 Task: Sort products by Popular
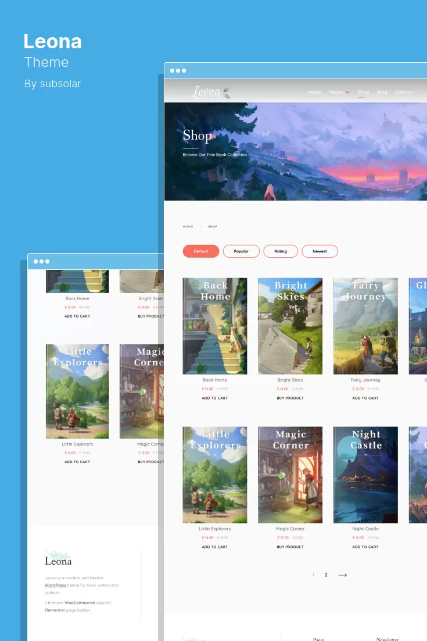[x=241, y=251]
